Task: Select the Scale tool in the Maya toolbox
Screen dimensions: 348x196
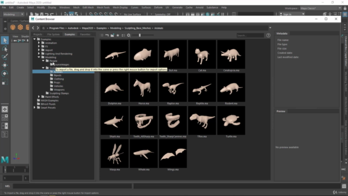Action: tap(5, 82)
